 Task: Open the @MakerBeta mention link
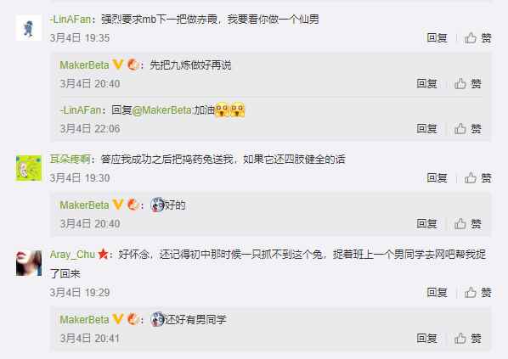162,110
